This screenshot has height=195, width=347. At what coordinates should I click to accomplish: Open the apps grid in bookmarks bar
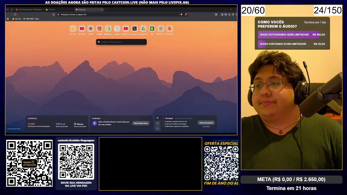coord(8,19)
